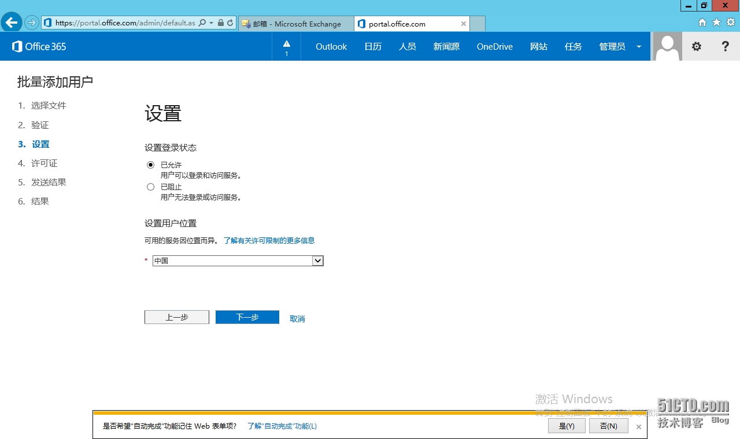Open the Office 365 settings gear

[x=696, y=46]
